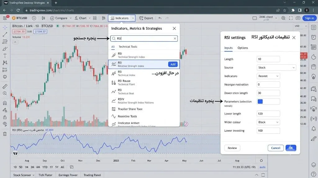Open the layout grid templates icon
This screenshot has height=178, width=318.
[x=95, y=18]
